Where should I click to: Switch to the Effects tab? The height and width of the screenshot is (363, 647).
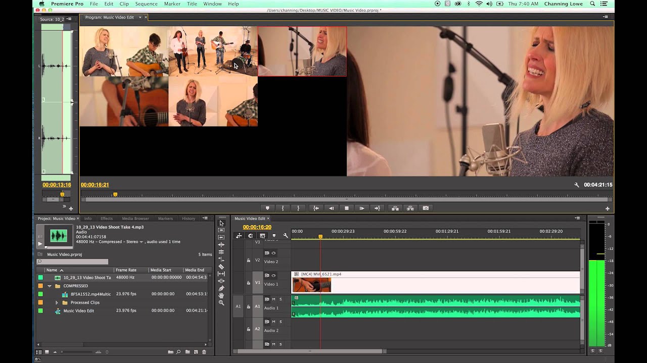(107, 219)
